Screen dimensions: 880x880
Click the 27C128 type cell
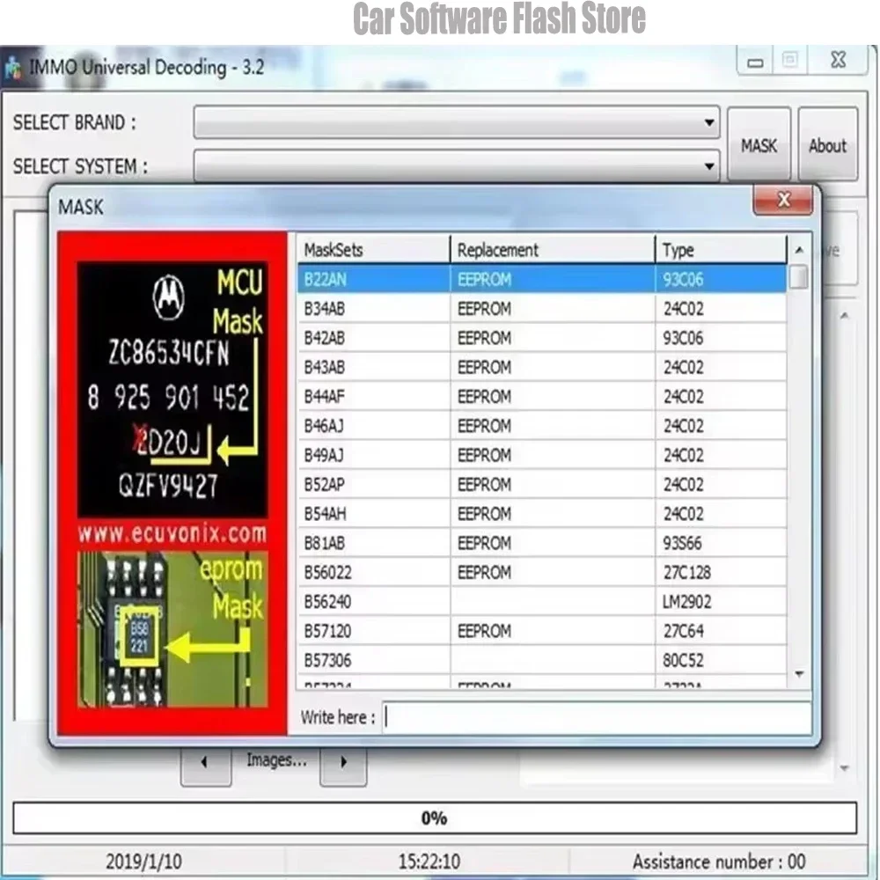722,572
